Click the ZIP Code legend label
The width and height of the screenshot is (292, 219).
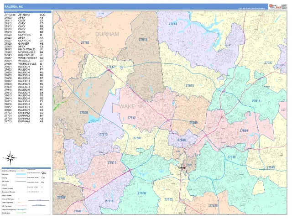coord(5,181)
